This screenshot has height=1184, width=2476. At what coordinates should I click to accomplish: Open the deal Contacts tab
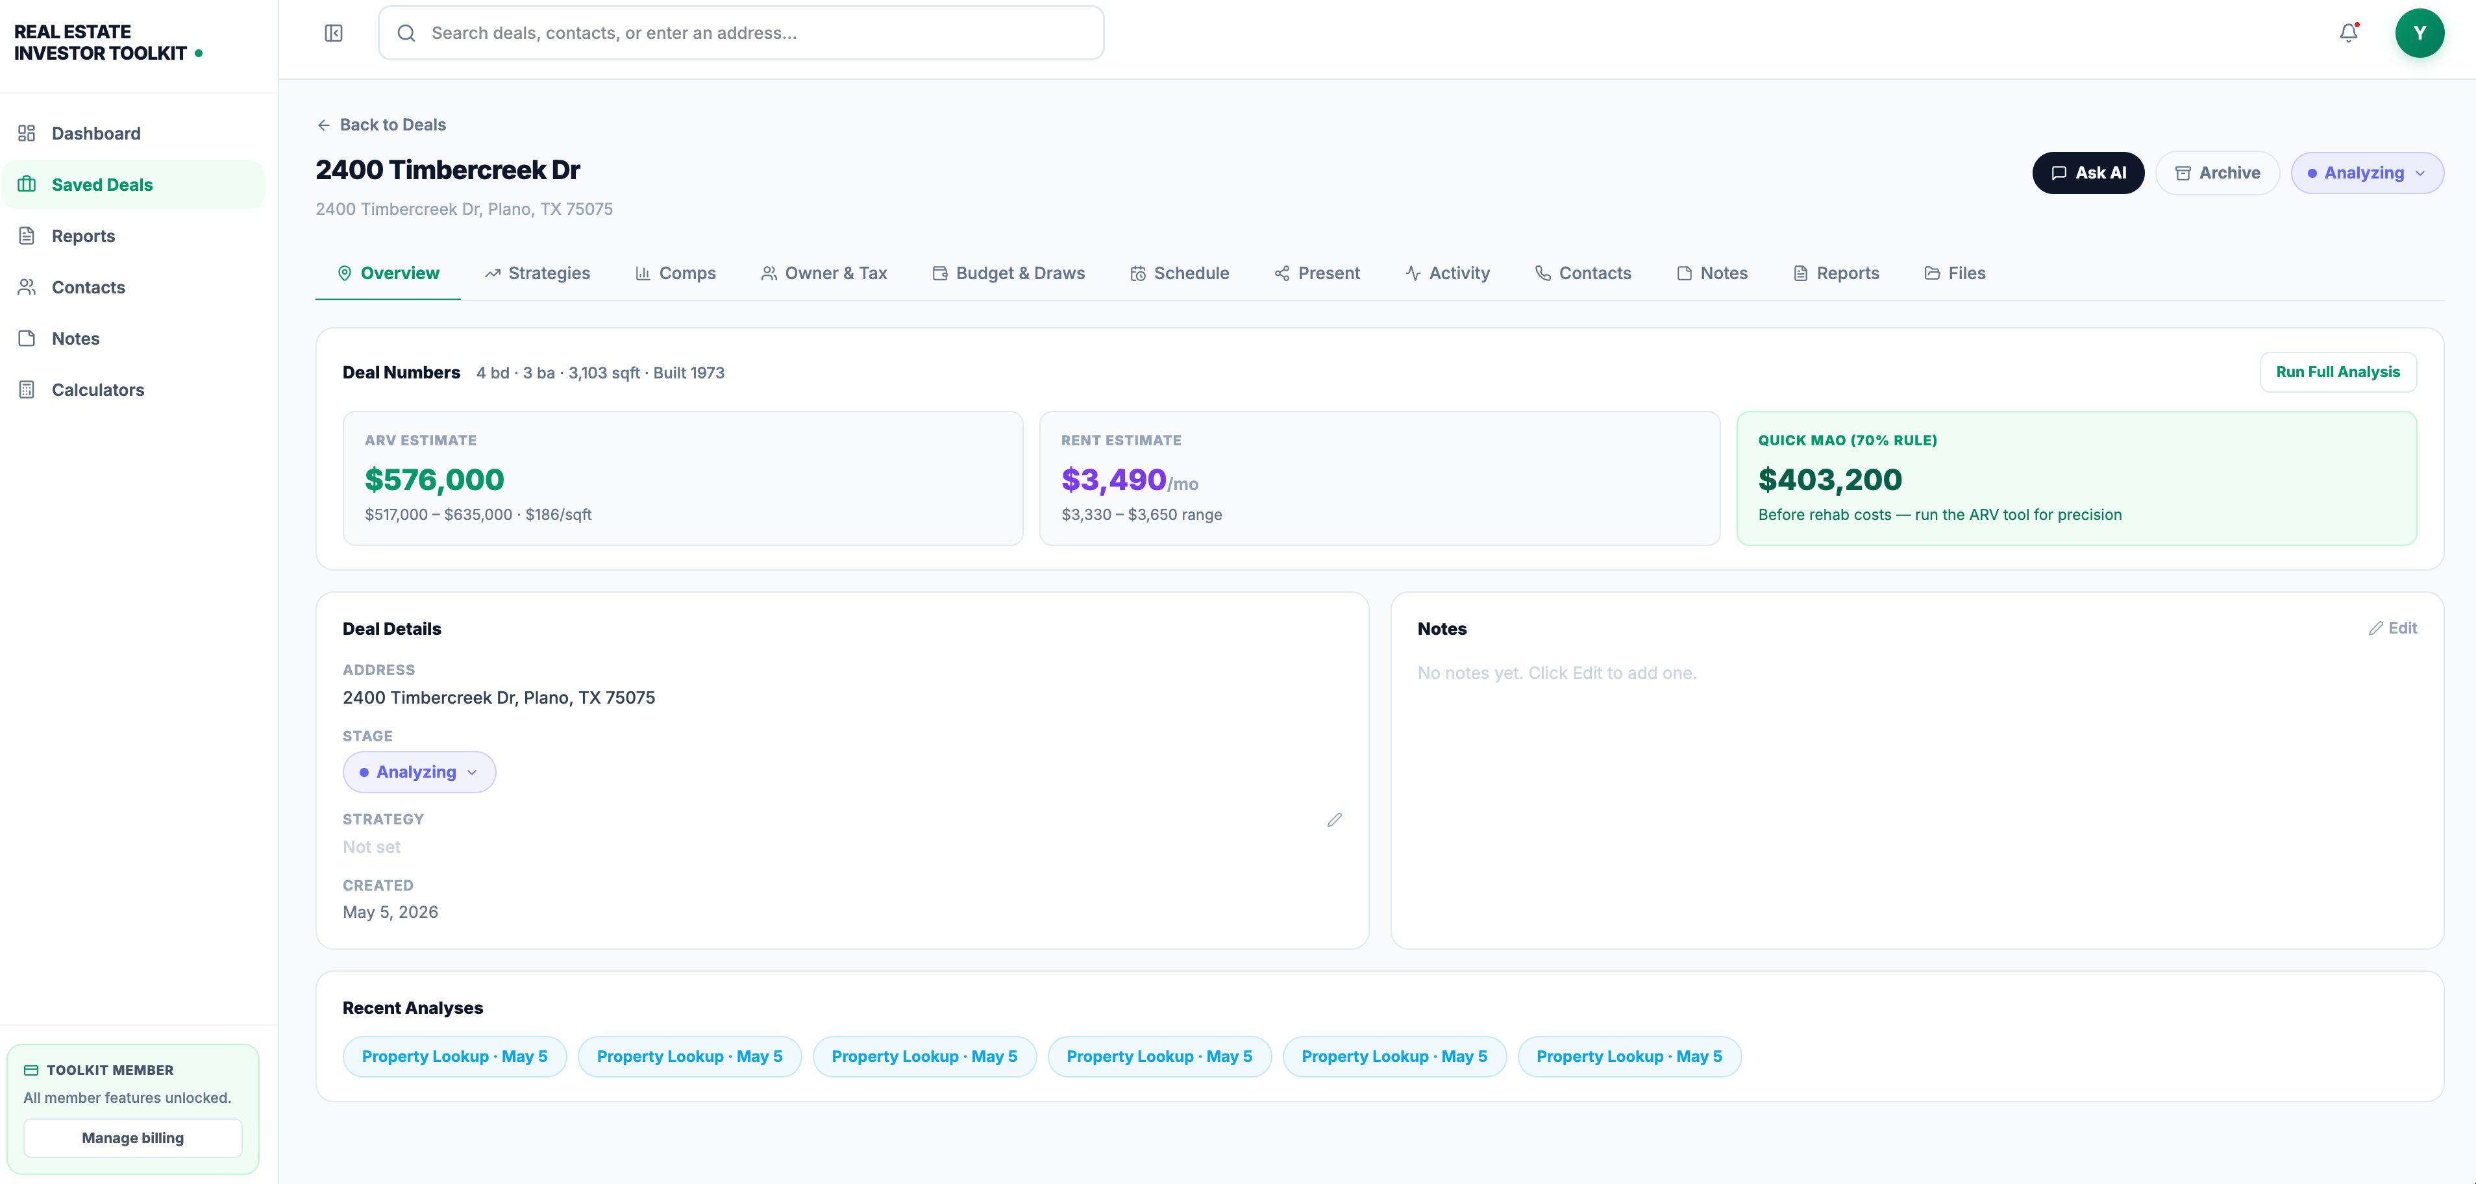[1583, 274]
